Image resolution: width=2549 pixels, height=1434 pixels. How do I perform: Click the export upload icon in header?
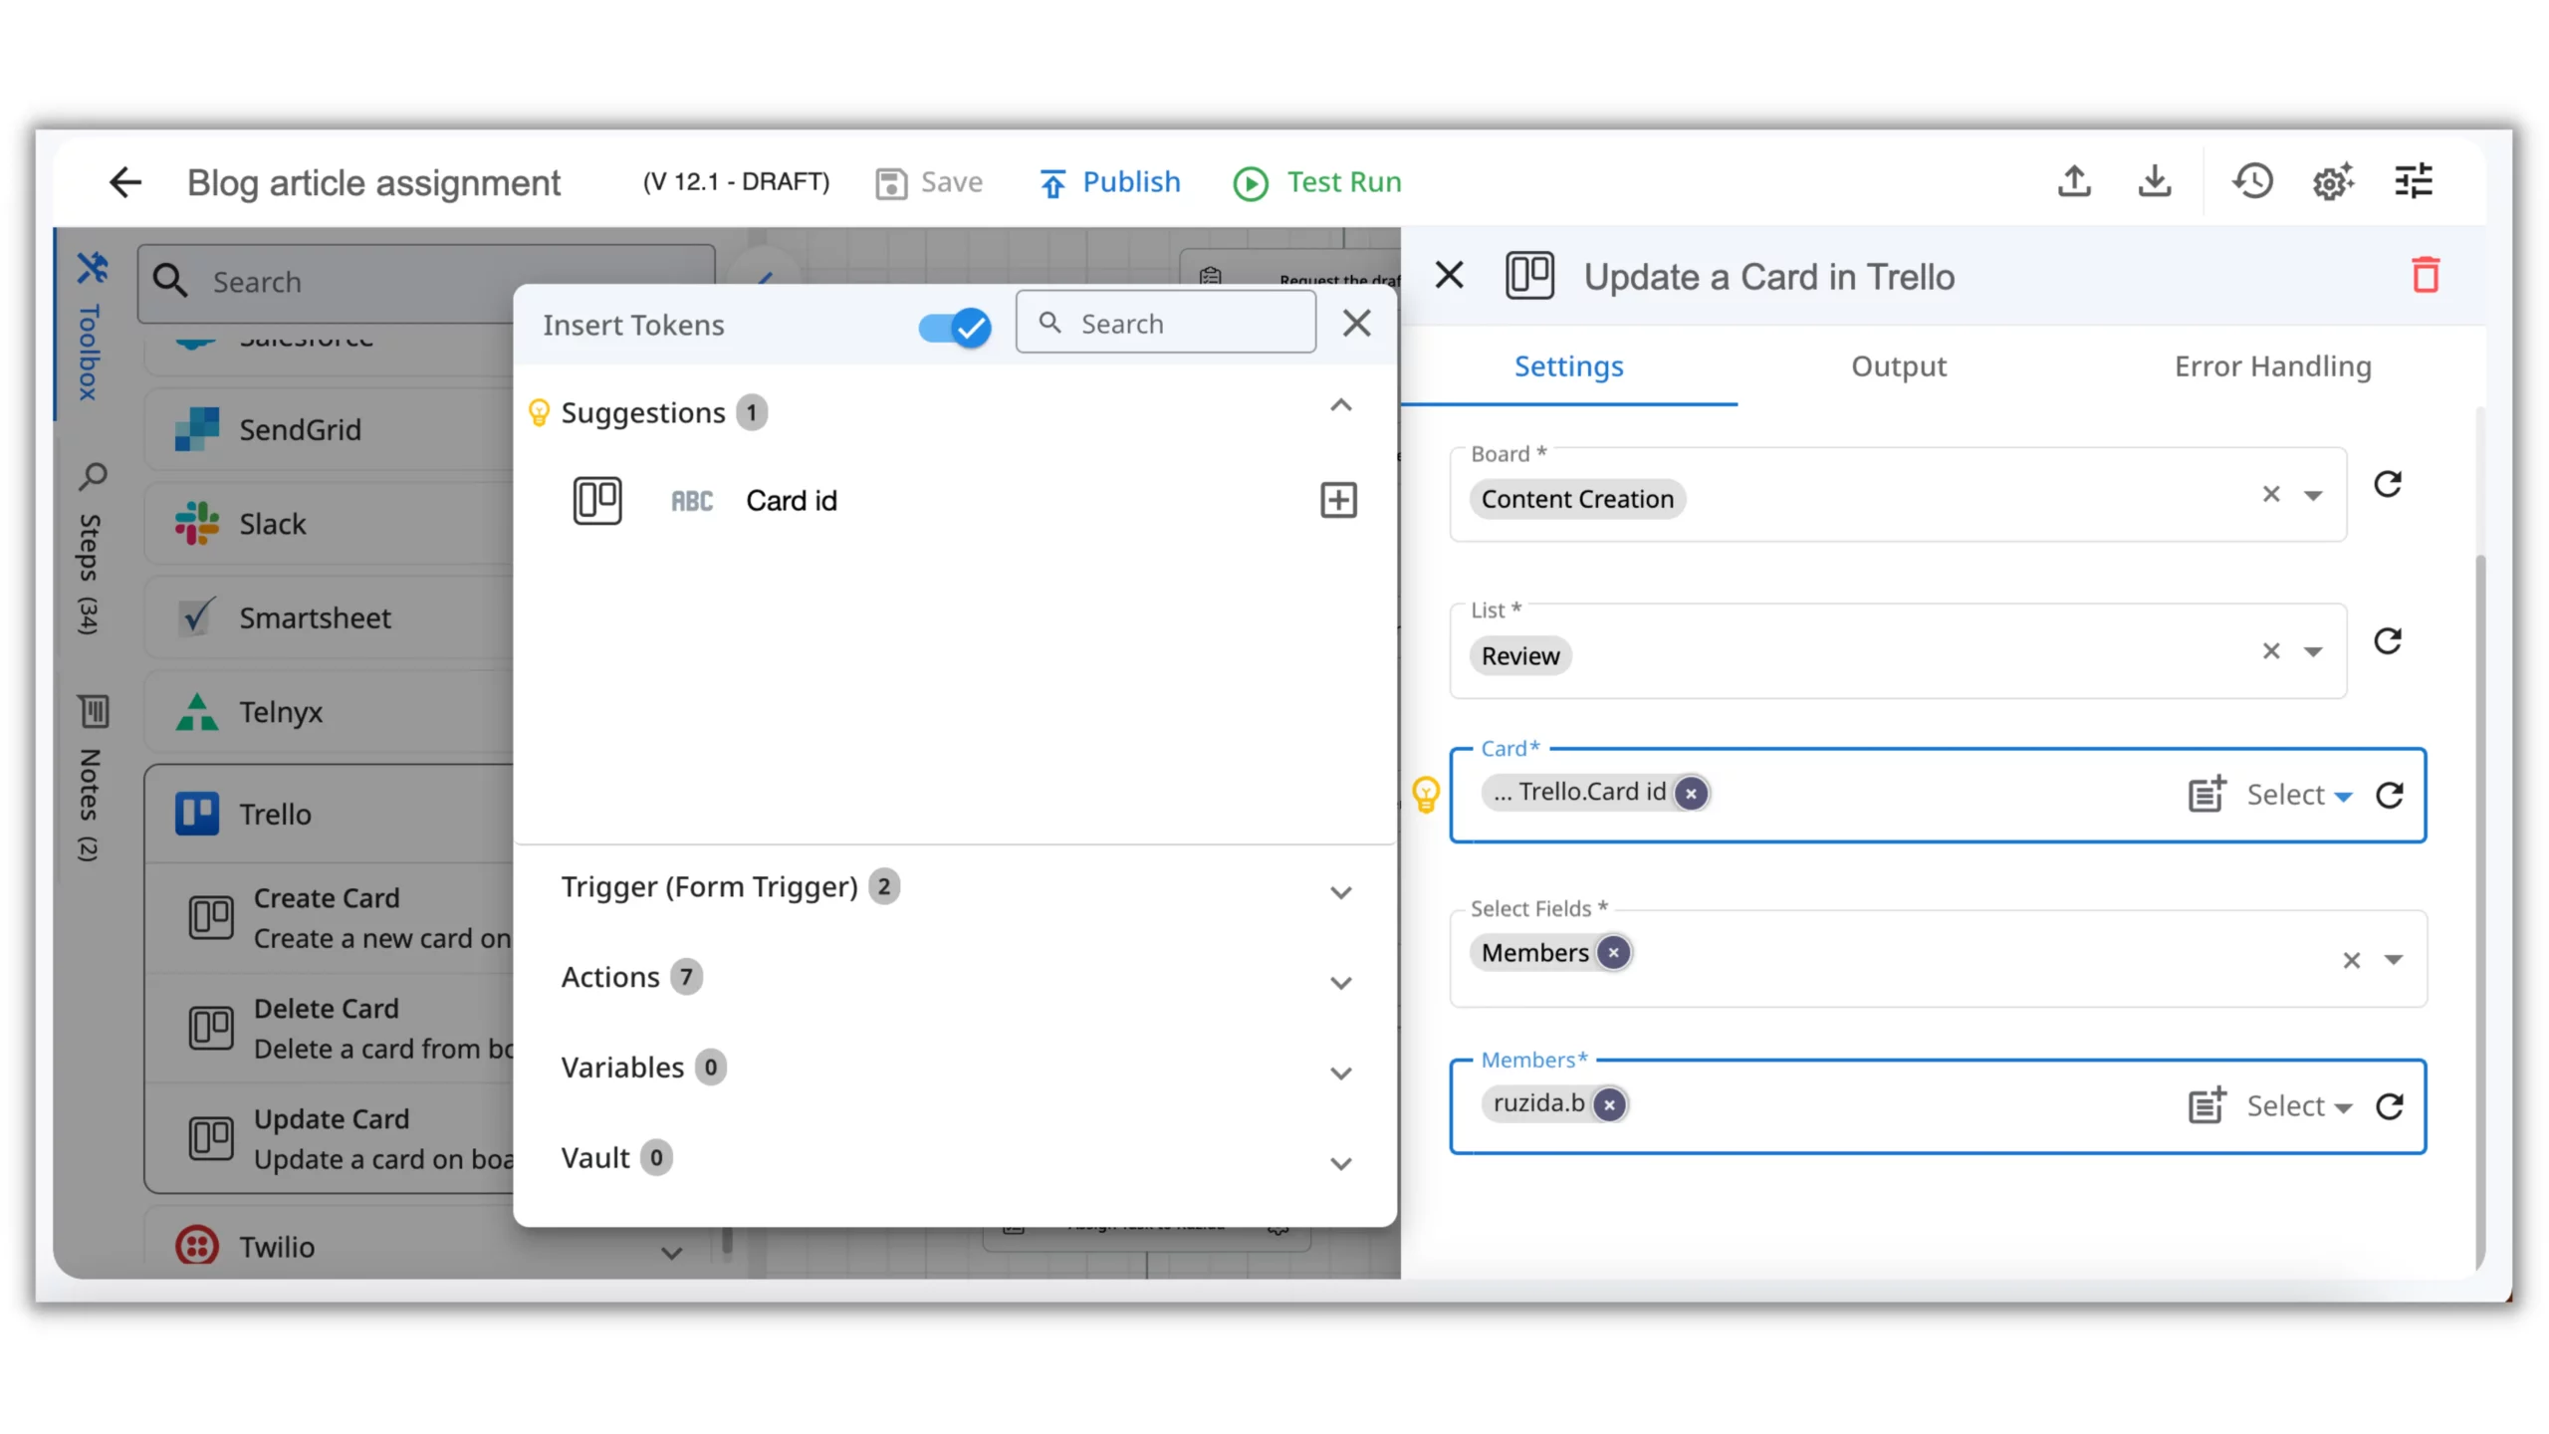2074,181
